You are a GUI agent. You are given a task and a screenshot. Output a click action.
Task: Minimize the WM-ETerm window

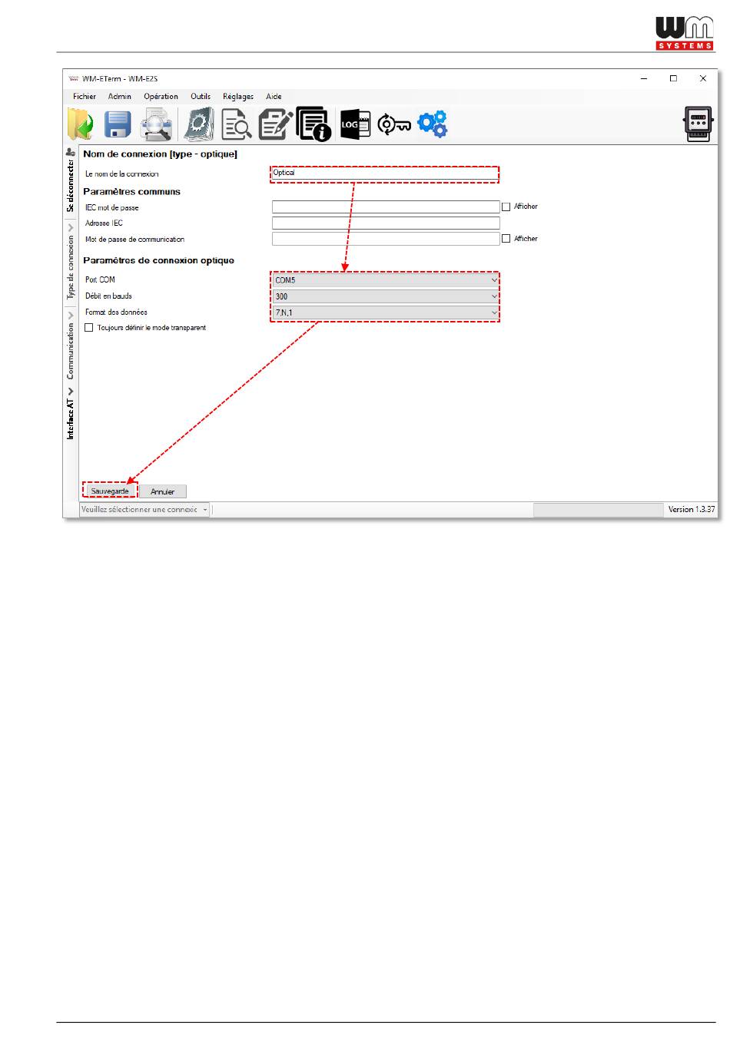tap(644, 78)
